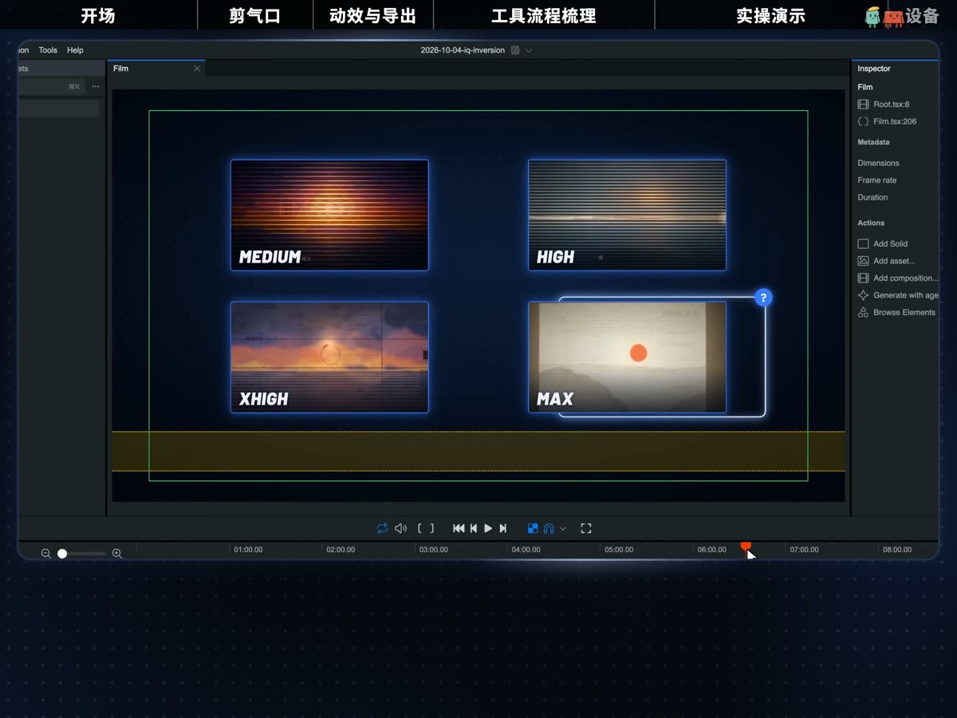Go to 开场 chapter in top bar
Viewport: 957px width, 718px height.
click(x=98, y=16)
